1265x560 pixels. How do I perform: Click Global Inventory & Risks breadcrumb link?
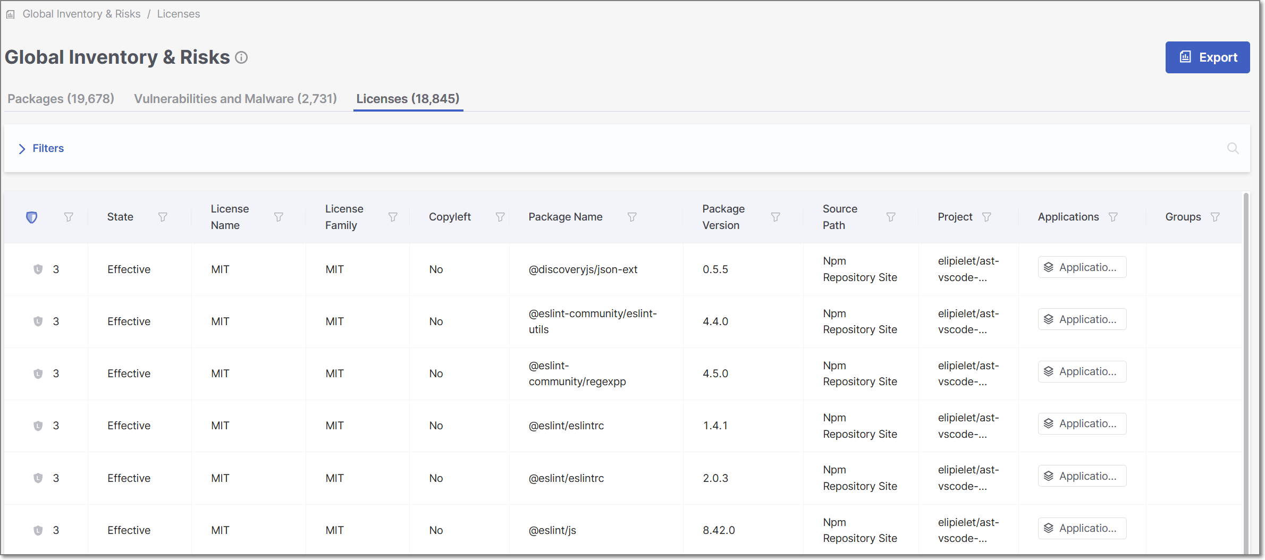coord(81,14)
